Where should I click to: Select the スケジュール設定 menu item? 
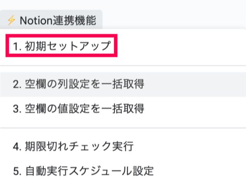(83, 170)
